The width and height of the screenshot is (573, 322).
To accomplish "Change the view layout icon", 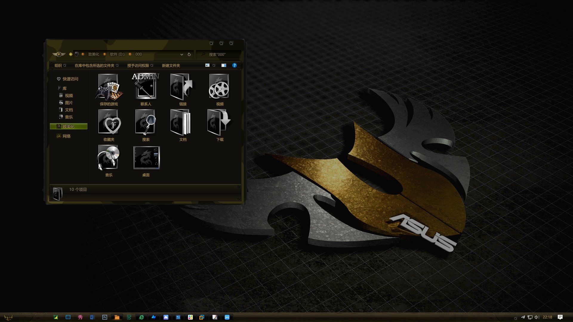I will point(207,65).
